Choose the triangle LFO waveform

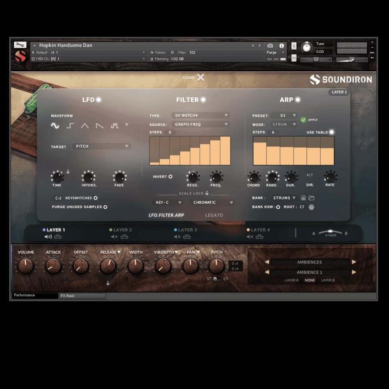coord(85,126)
